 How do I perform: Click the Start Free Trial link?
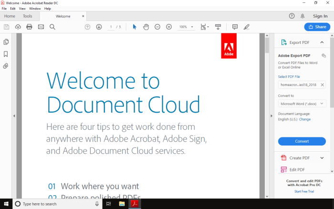tap(304, 191)
